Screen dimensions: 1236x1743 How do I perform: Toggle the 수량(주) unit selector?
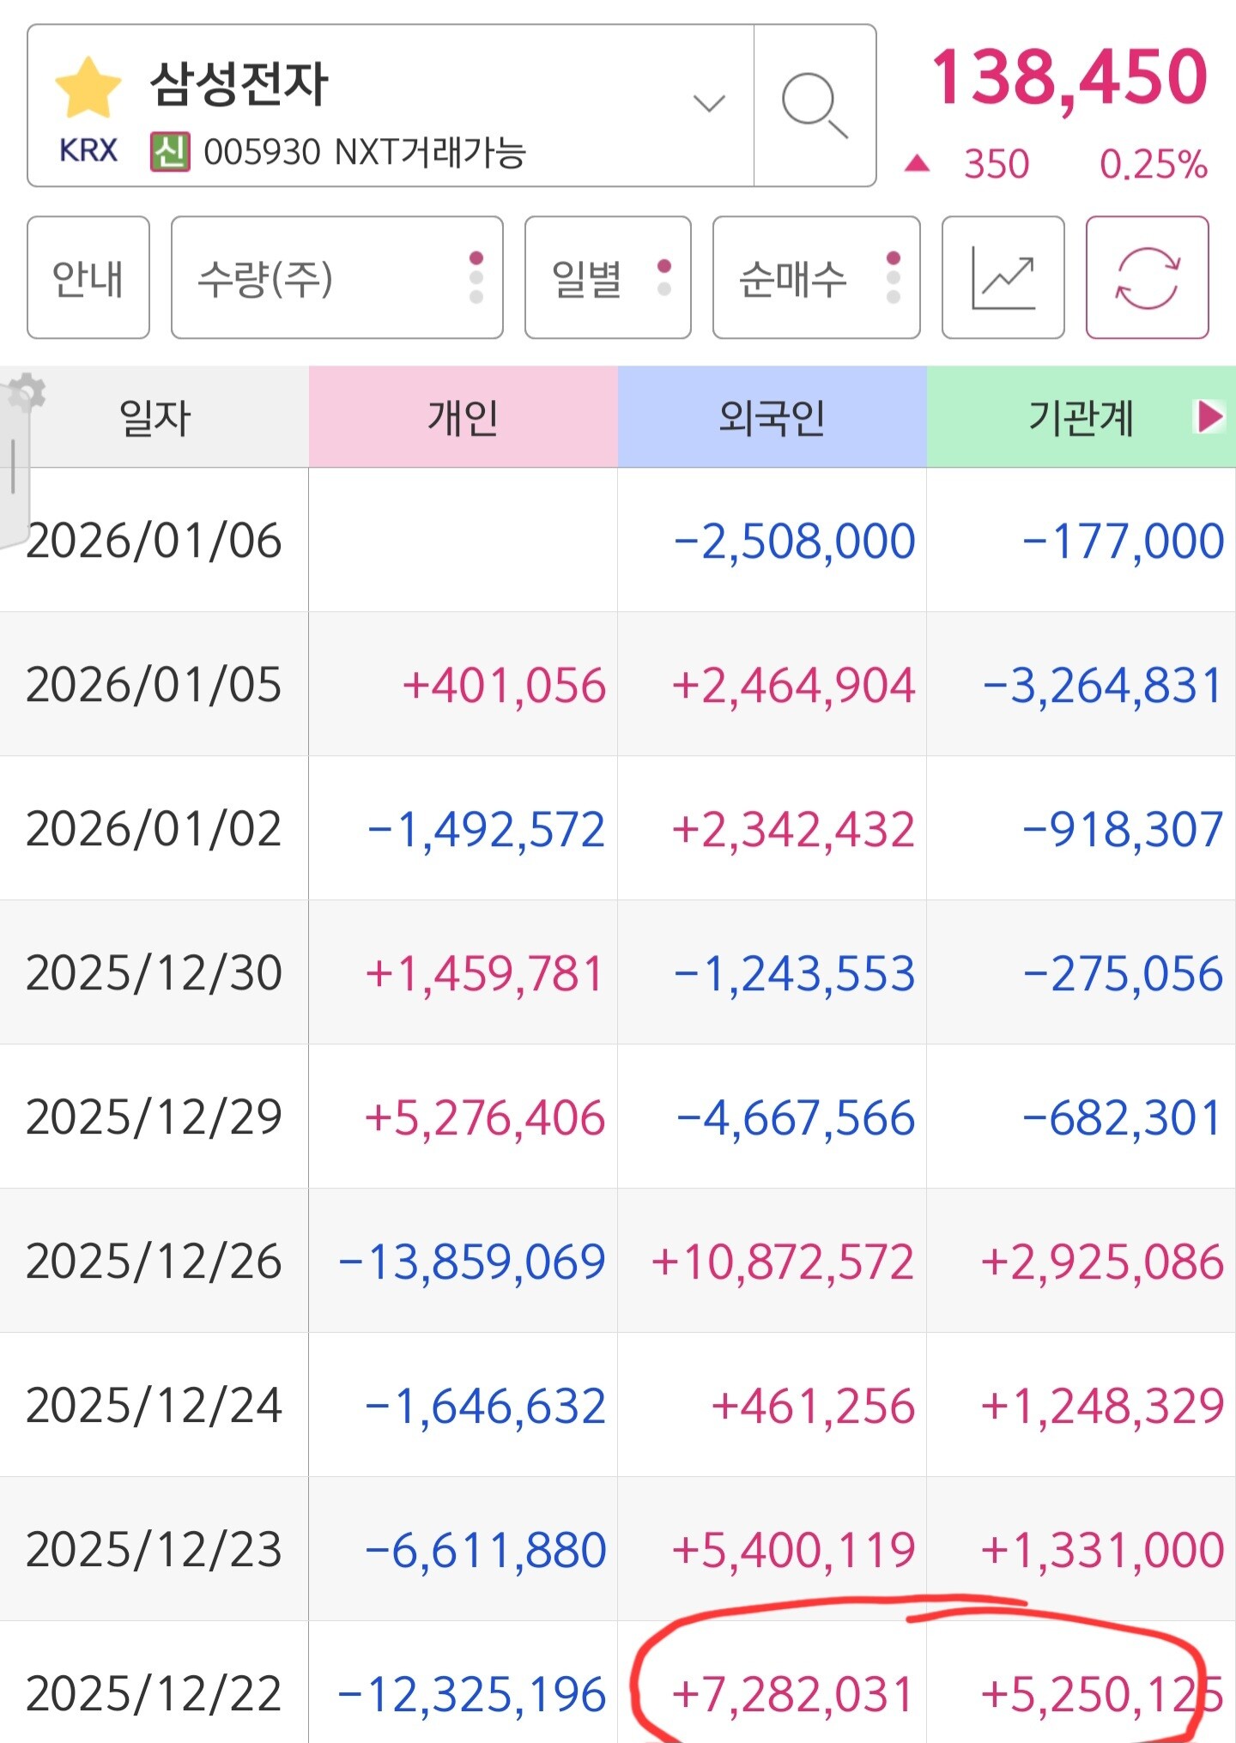coord(337,277)
